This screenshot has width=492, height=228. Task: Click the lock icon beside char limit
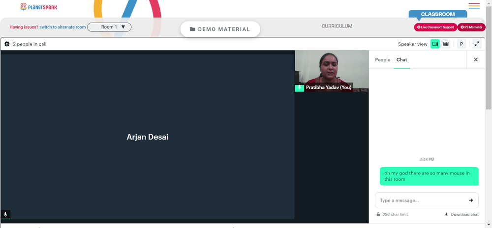[x=378, y=215]
